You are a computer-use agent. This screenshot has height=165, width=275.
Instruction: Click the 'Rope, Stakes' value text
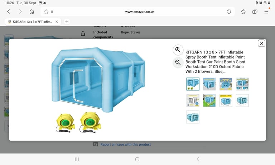coord(131,32)
